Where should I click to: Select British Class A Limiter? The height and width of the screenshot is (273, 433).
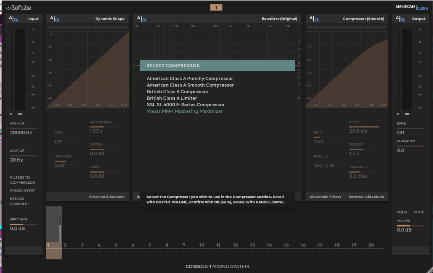tap(172, 98)
